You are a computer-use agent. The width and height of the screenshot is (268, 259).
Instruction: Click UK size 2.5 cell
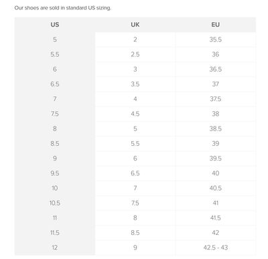pos(135,54)
